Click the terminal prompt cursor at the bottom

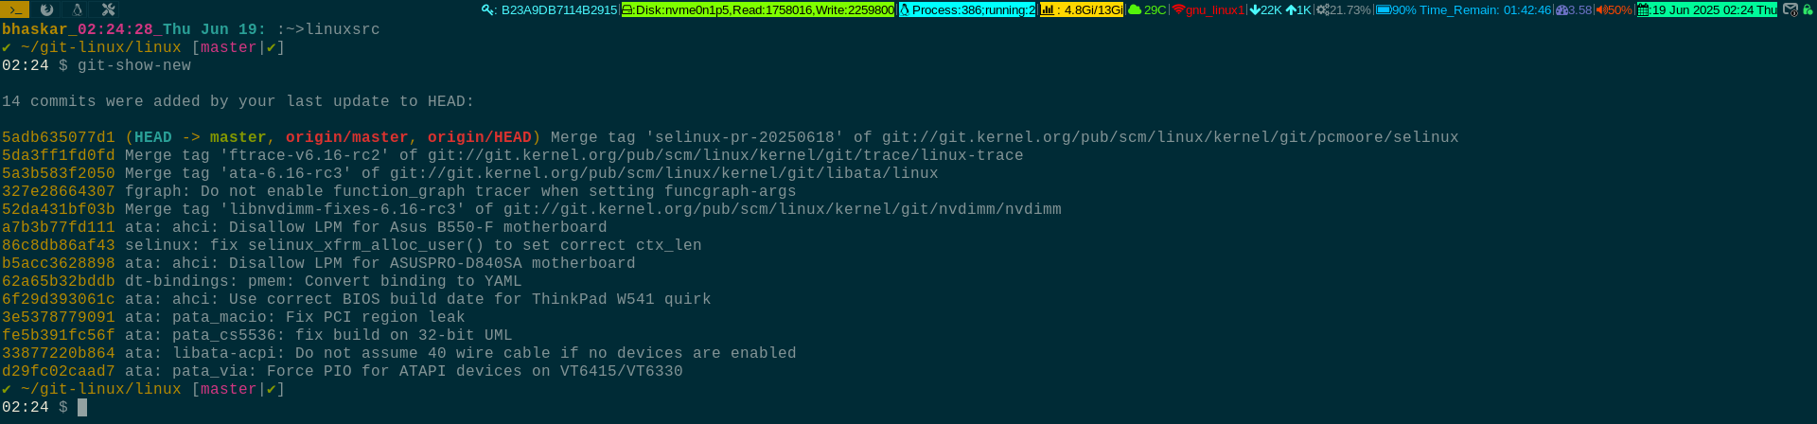[x=82, y=407]
